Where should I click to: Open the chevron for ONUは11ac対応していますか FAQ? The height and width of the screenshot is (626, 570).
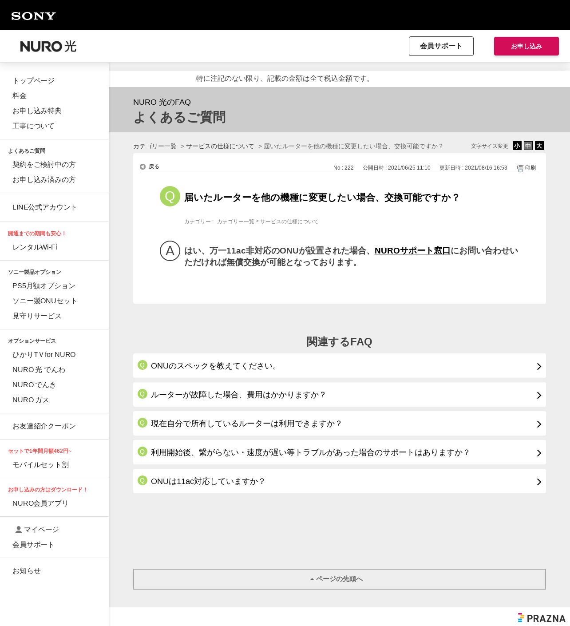pyautogui.click(x=539, y=482)
